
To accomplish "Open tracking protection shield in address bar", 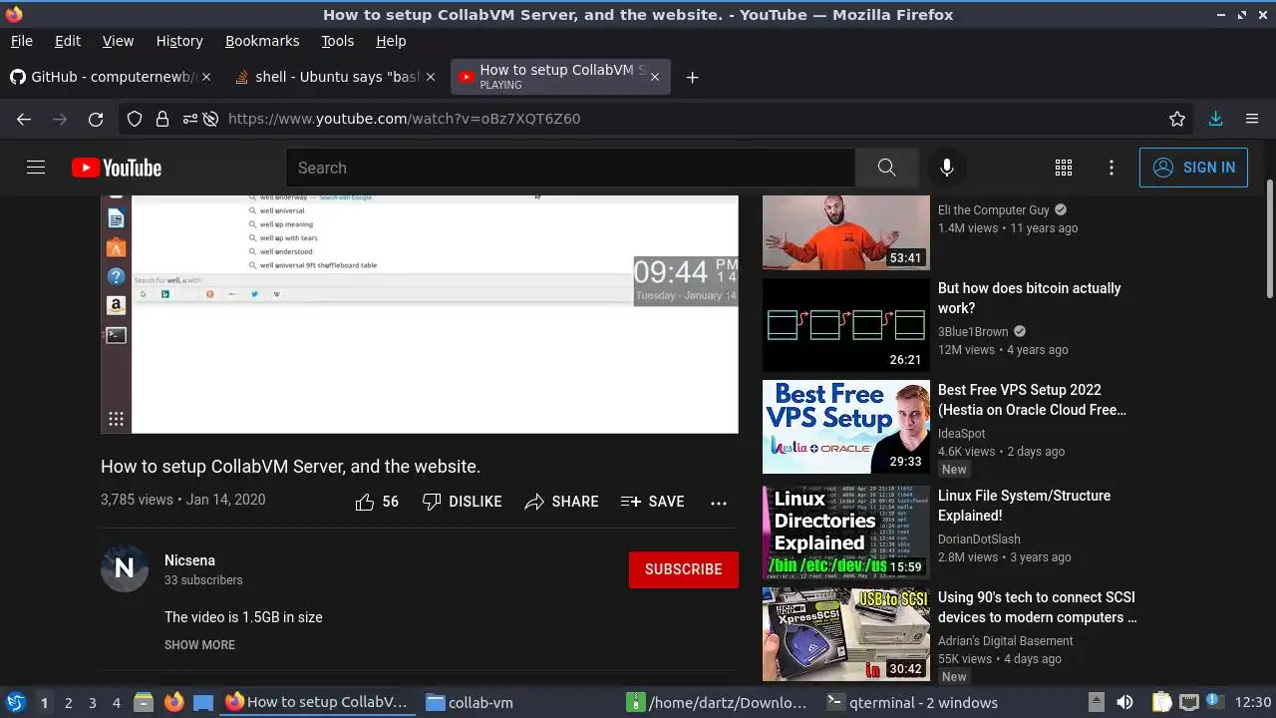I will coord(135,119).
